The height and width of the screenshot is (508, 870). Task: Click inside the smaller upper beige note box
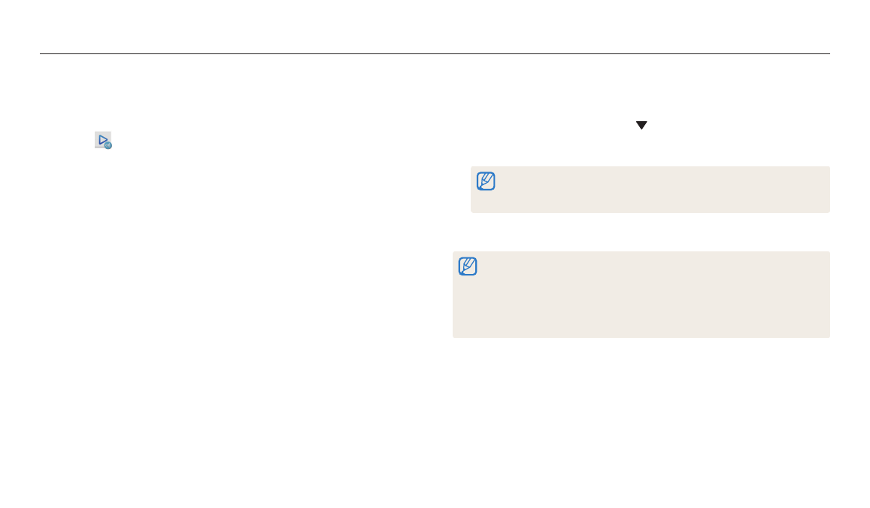tap(650, 190)
